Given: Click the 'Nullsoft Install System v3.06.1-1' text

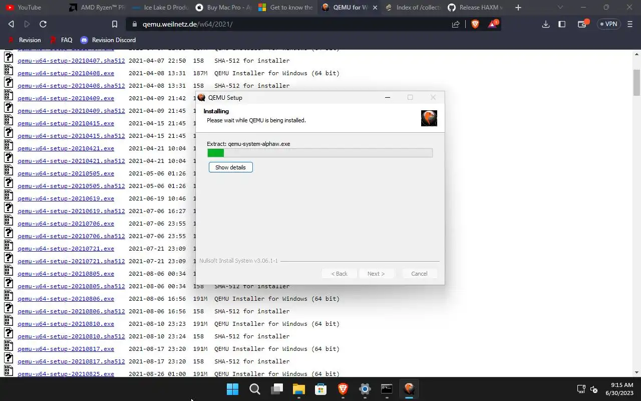Looking at the screenshot, I should [x=238, y=261].
